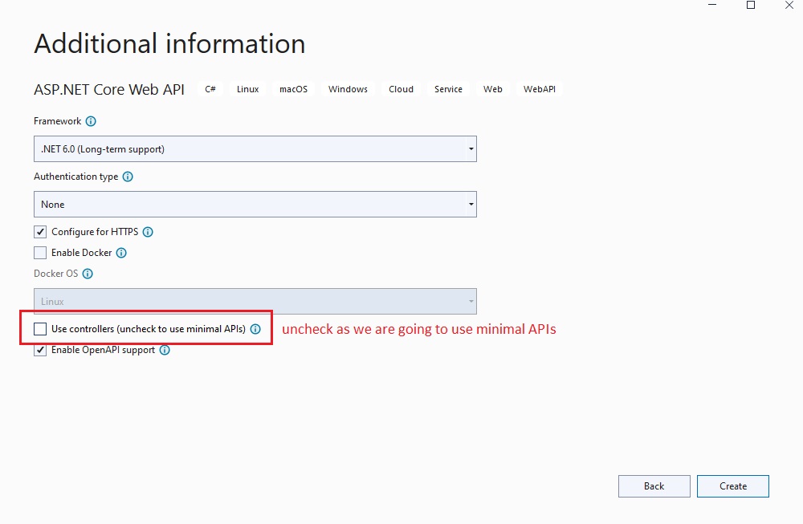Click the C# tag
Viewport: 803px width, 524px height.
coord(210,89)
